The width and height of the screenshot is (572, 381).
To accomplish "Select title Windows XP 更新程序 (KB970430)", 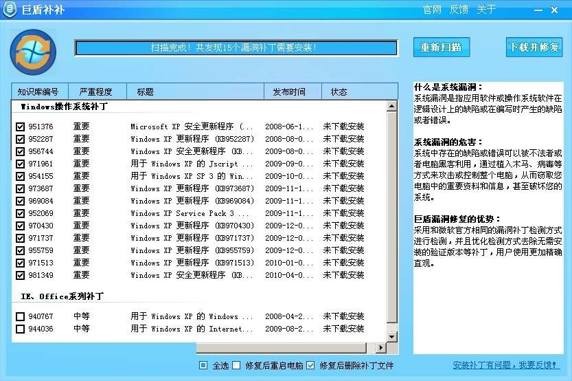I will pos(192,226).
